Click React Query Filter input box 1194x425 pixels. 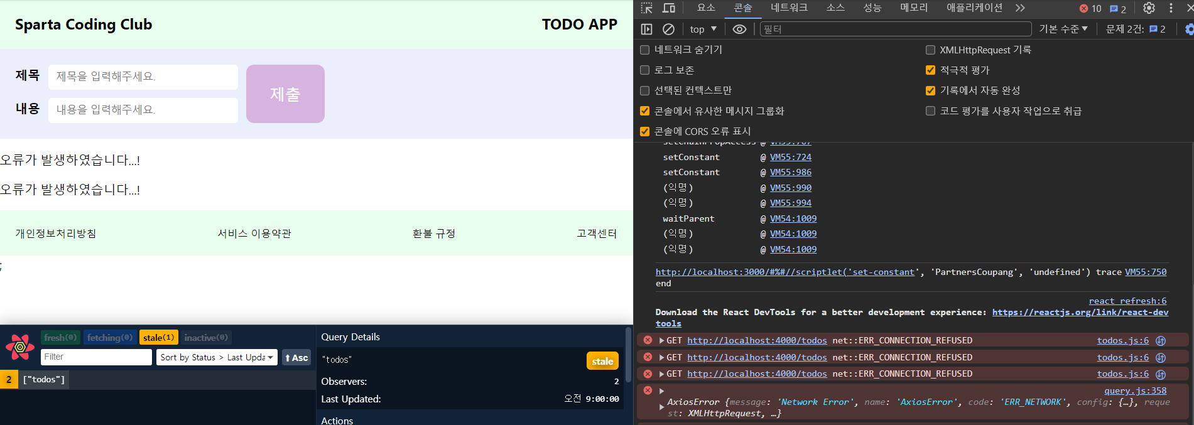(x=96, y=357)
